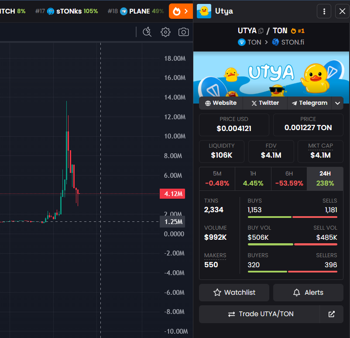Copy the UTYA token address

(x=261, y=31)
